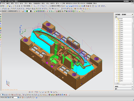134x101 pixels.
Task: Click the New file icon
Action: [6, 6]
